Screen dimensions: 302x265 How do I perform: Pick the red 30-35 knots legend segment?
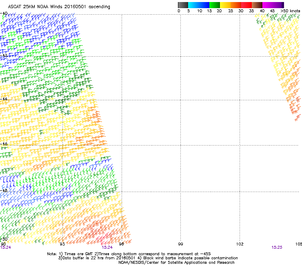tap(246, 5)
